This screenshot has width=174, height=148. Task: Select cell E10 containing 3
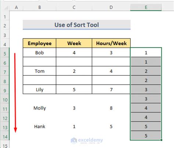146,99
